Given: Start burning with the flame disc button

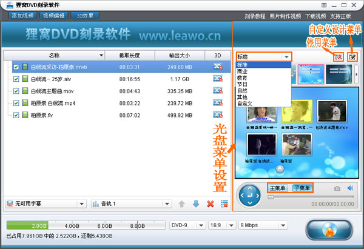Looking at the screenshot, I should click(x=329, y=230).
